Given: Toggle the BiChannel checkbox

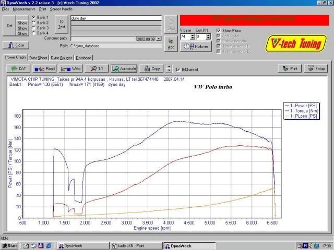Looking at the screenshot, I should pos(178,69).
